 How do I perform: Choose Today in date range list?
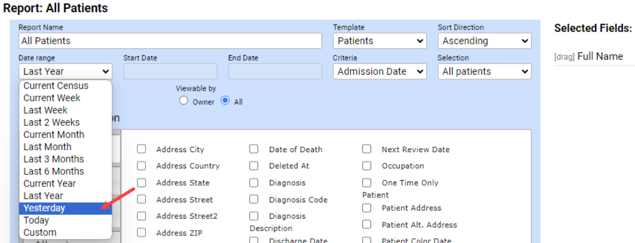point(65,220)
